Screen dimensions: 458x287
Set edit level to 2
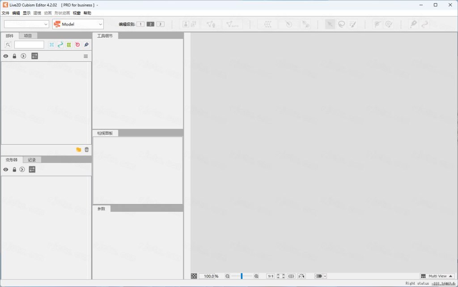coord(150,24)
